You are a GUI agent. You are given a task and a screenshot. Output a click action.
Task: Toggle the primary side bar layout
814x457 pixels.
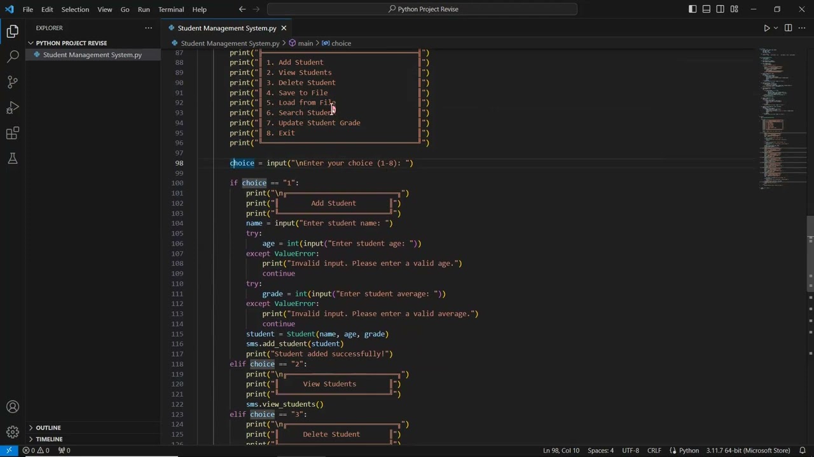[x=693, y=9]
